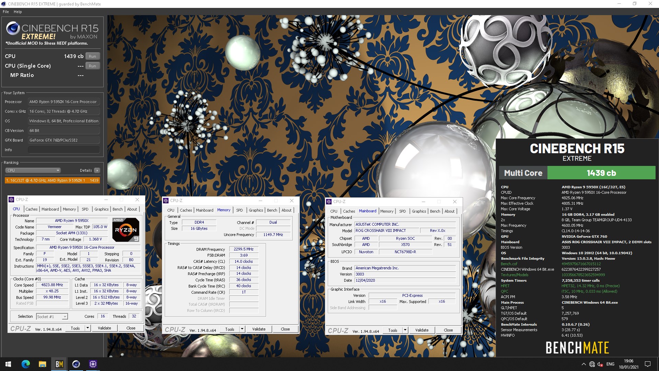Viewport: 659px width, 371px height.
Task: Click the muted volume tray icon
Action: [600, 364]
